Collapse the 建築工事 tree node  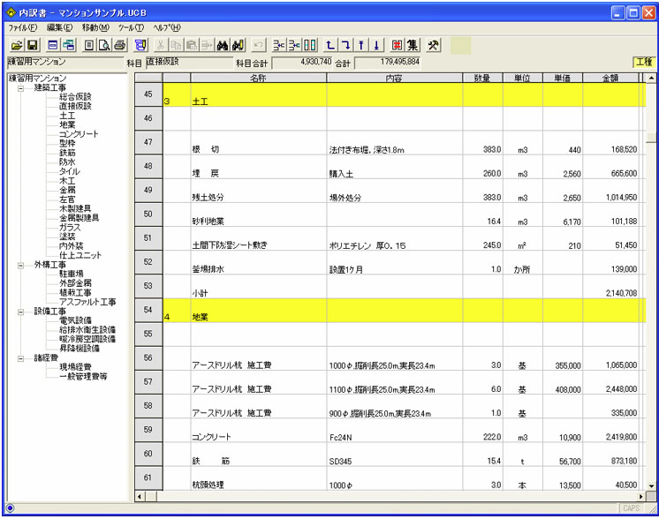click(20, 87)
